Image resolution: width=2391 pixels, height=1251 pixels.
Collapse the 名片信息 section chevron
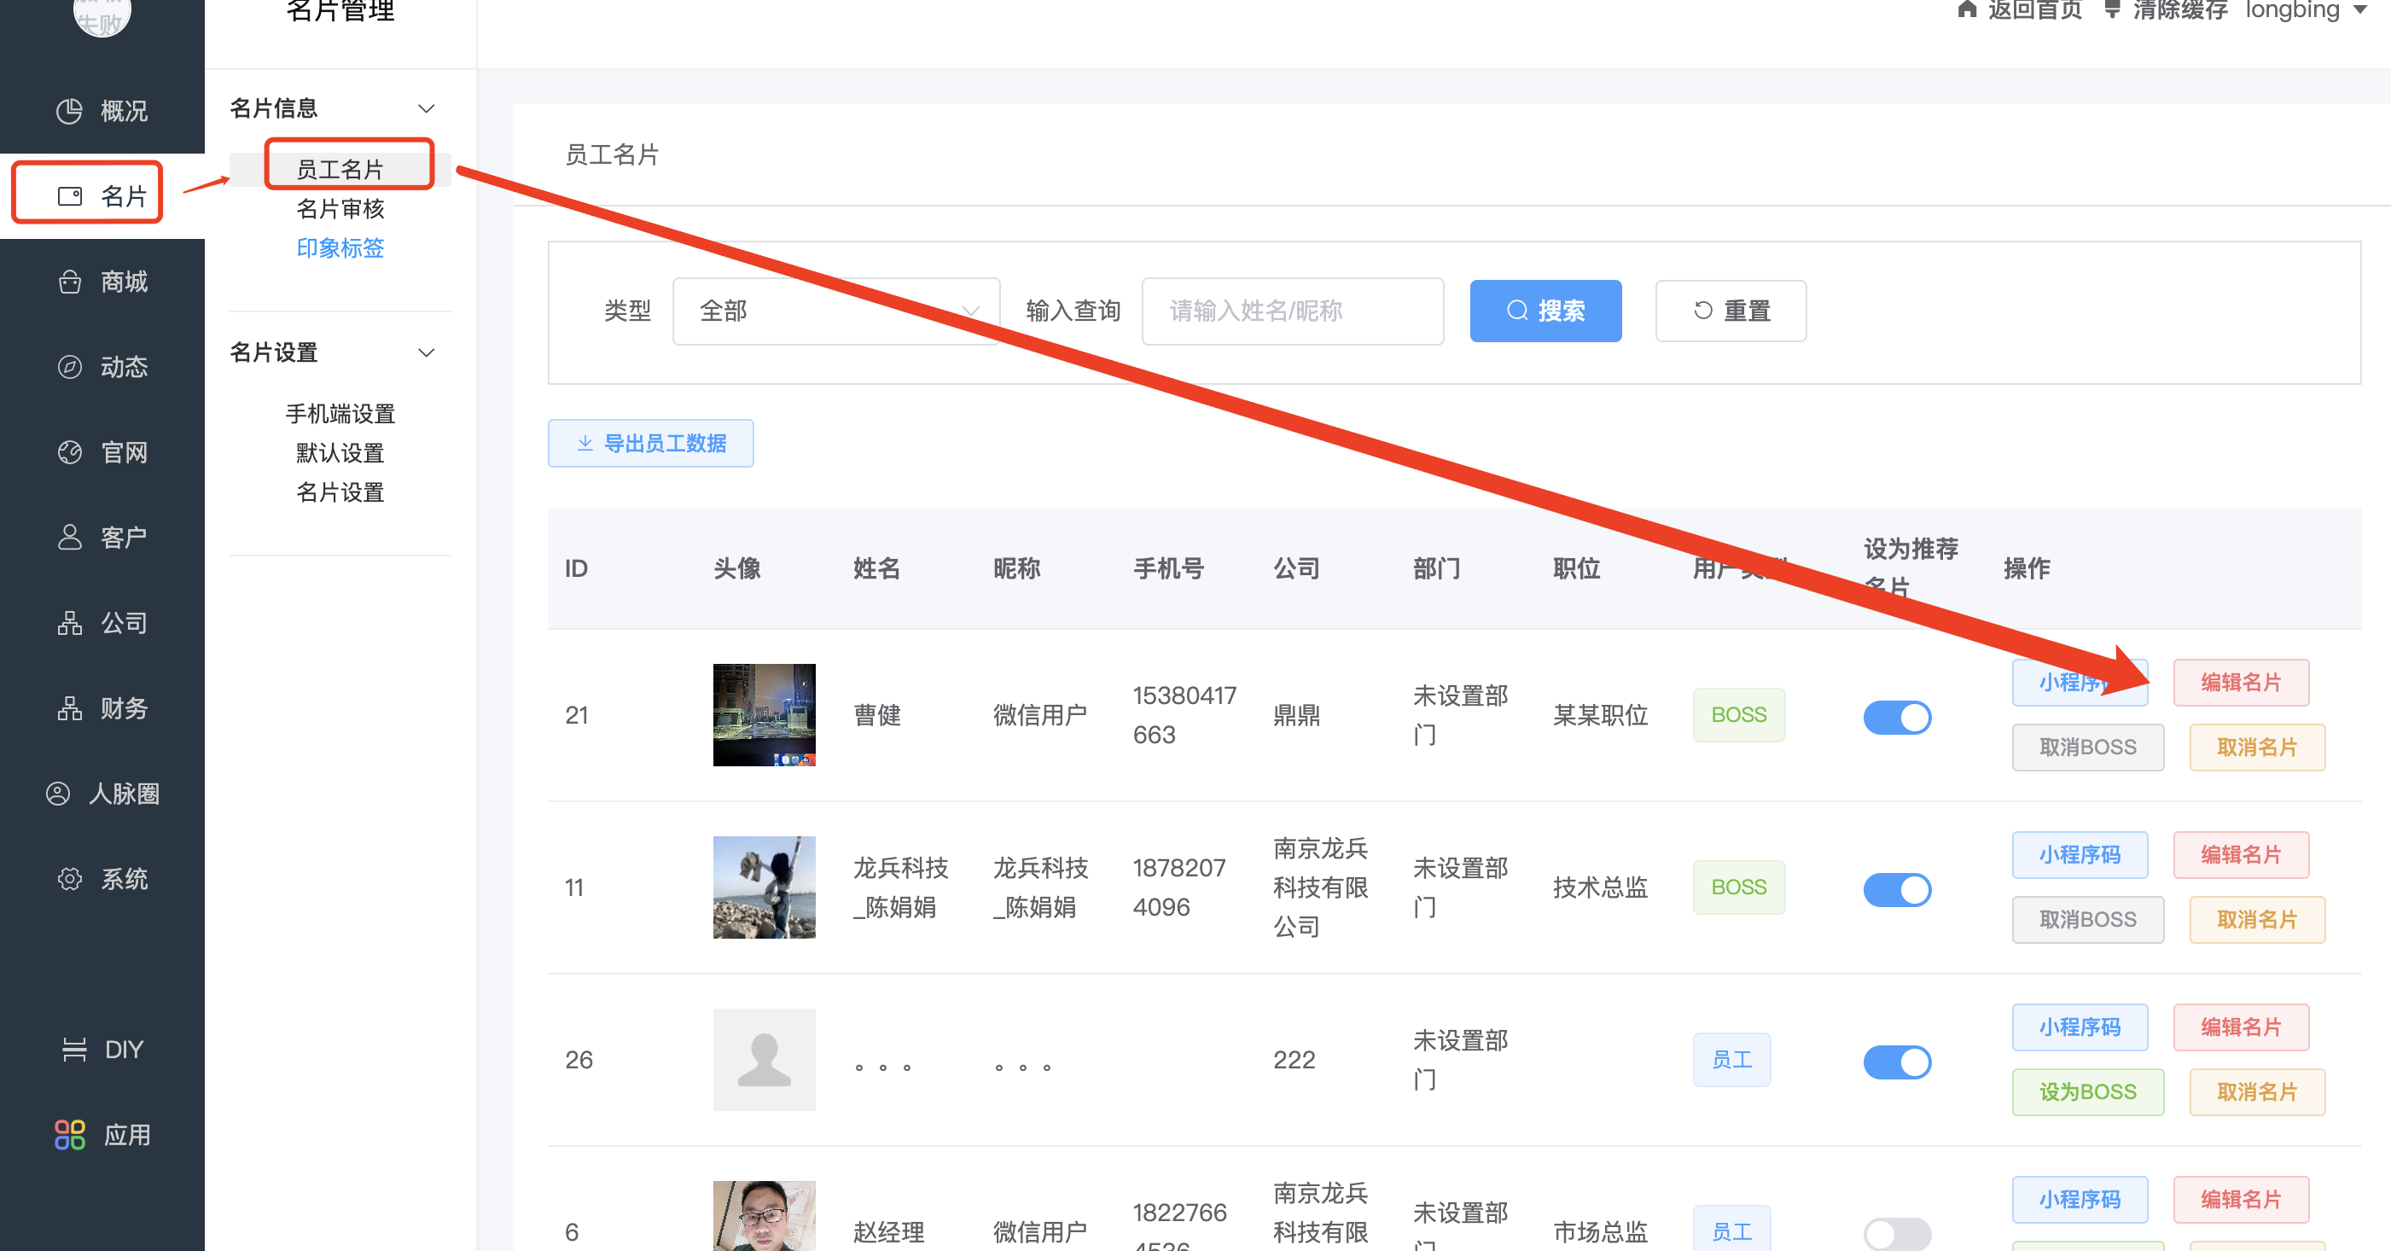click(x=426, y=108)
